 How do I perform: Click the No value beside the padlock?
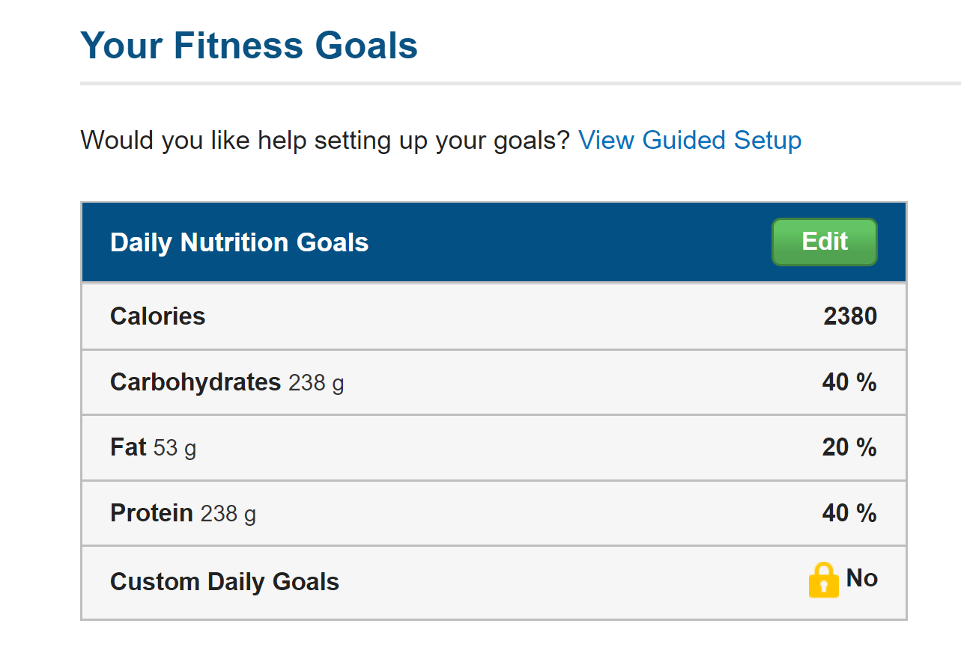861,578
